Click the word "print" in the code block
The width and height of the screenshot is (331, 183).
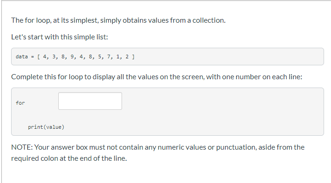click(36, 127)
